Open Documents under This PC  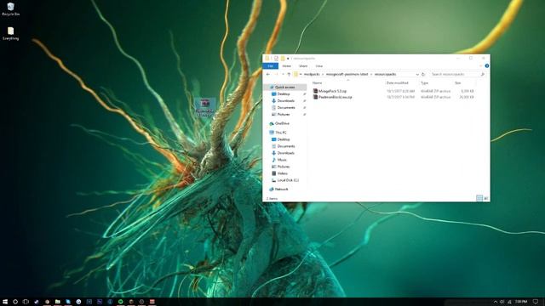point(286,146)
